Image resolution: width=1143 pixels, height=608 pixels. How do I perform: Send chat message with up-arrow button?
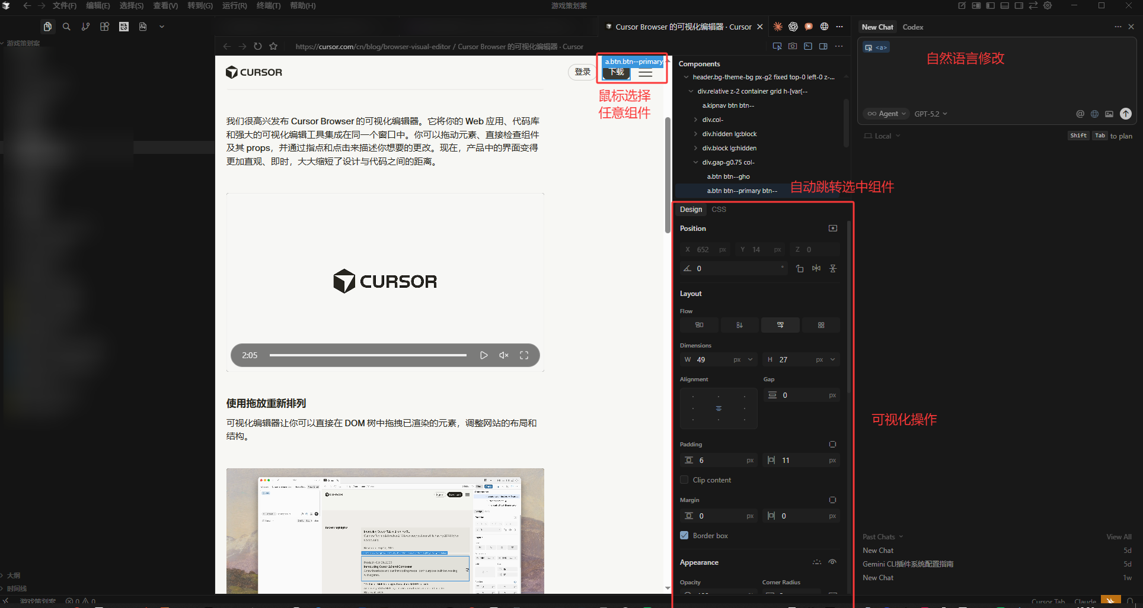[x=1126, y=114]
